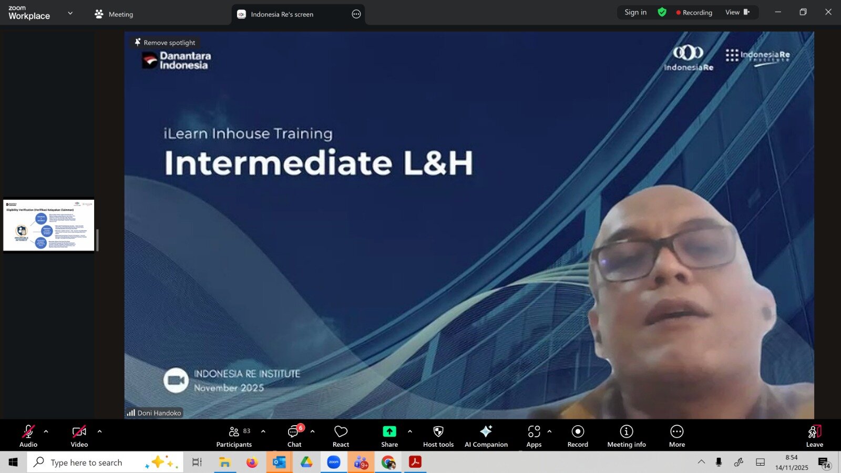Open the View menu
The image size is (841, 473).
click(737, 12)
